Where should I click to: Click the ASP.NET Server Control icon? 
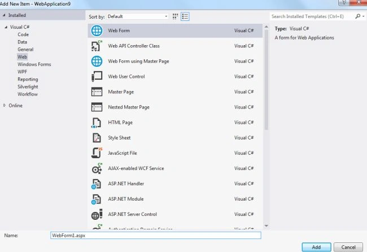[x=97, y=214]
